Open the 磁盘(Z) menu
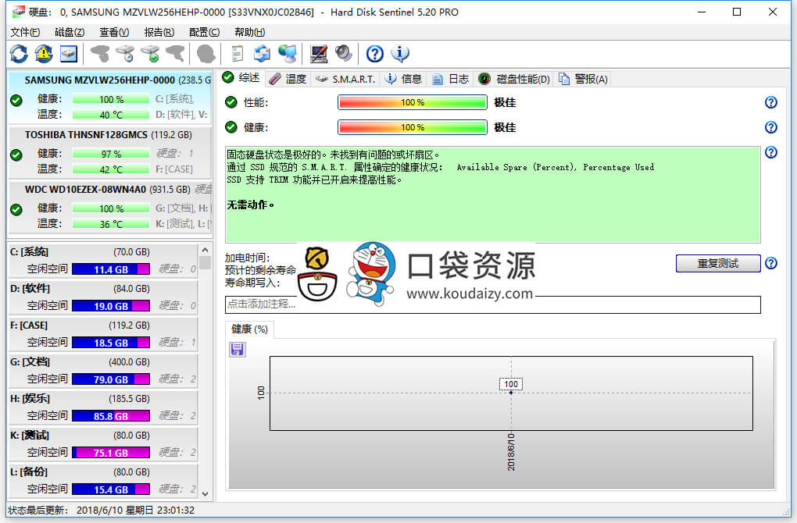Screen dimensions: 797x523 coord(70,33)
